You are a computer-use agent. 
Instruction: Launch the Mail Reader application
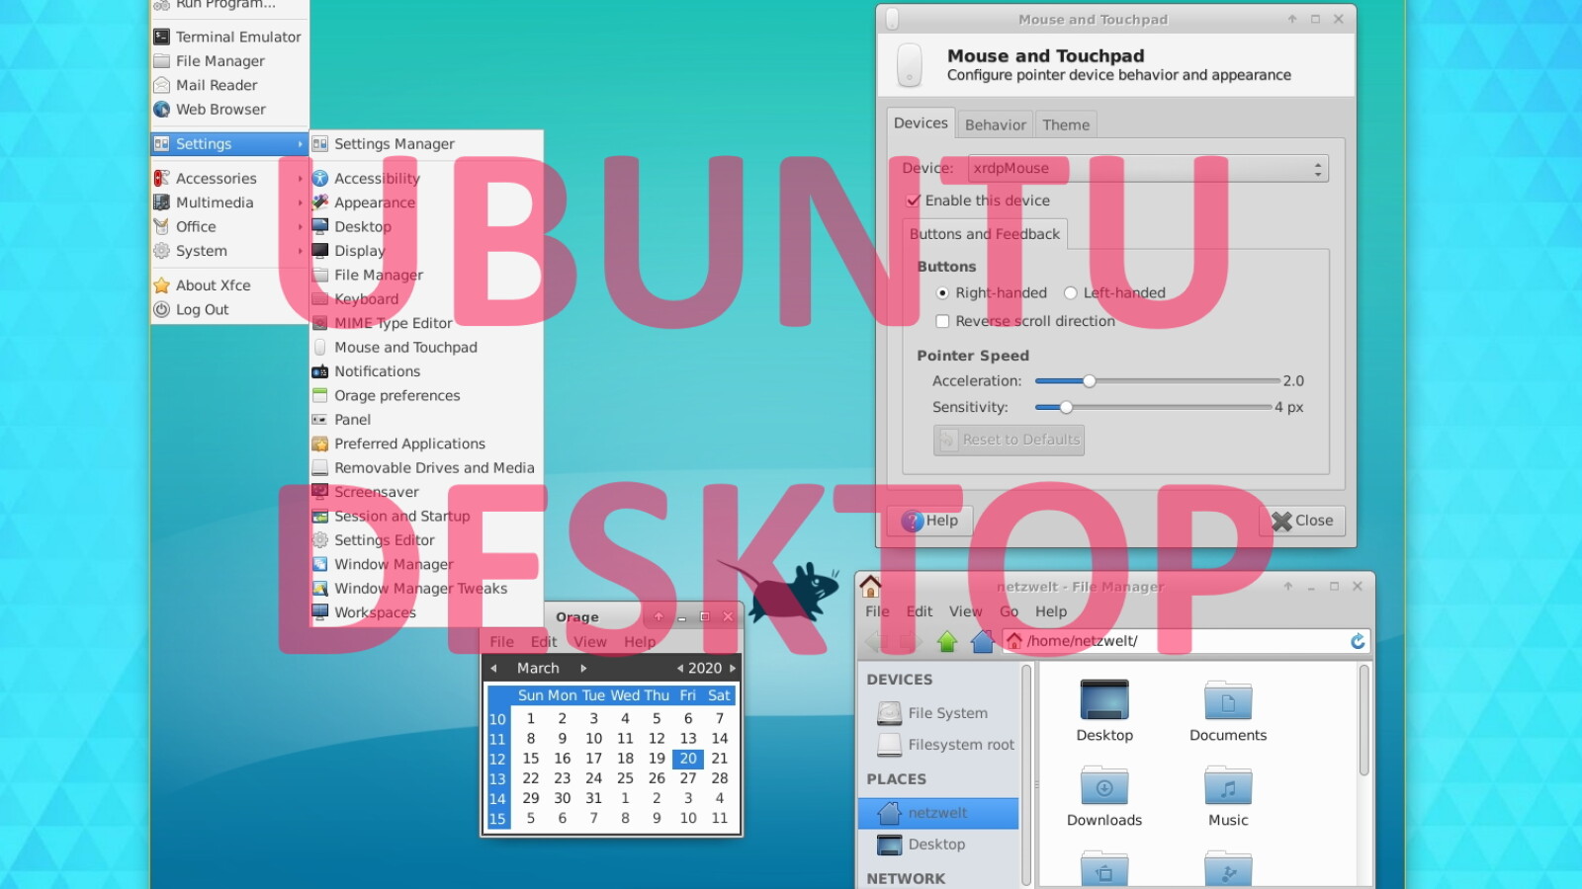coord(220,85)
